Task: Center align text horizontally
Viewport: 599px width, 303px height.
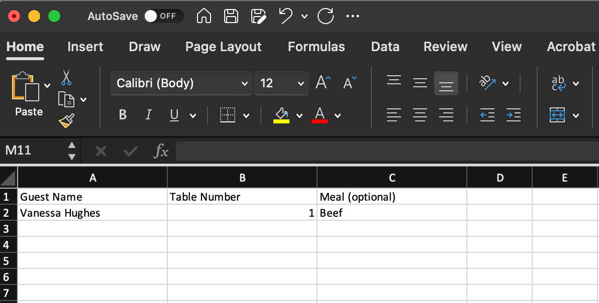Action: [x=420, y=115]
